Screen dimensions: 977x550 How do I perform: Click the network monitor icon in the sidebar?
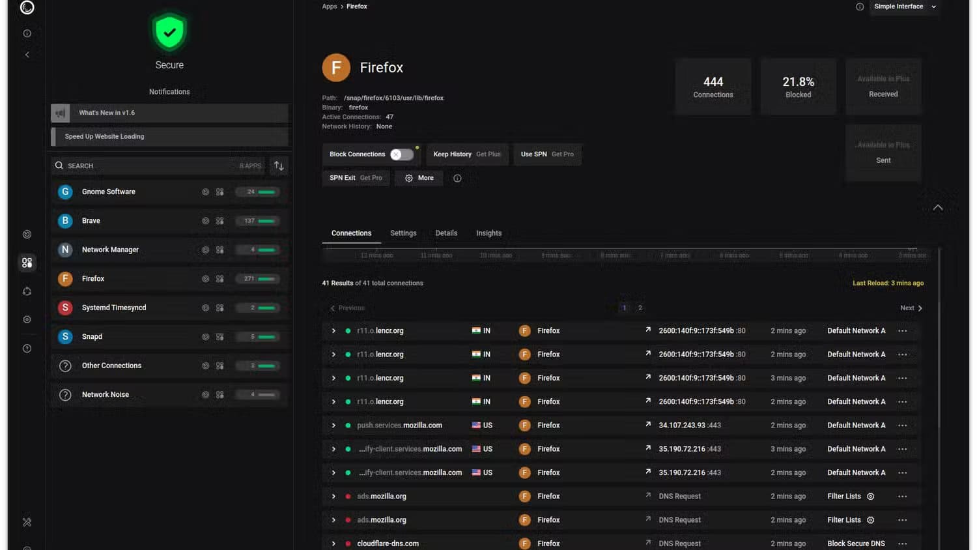pos(27,234)
